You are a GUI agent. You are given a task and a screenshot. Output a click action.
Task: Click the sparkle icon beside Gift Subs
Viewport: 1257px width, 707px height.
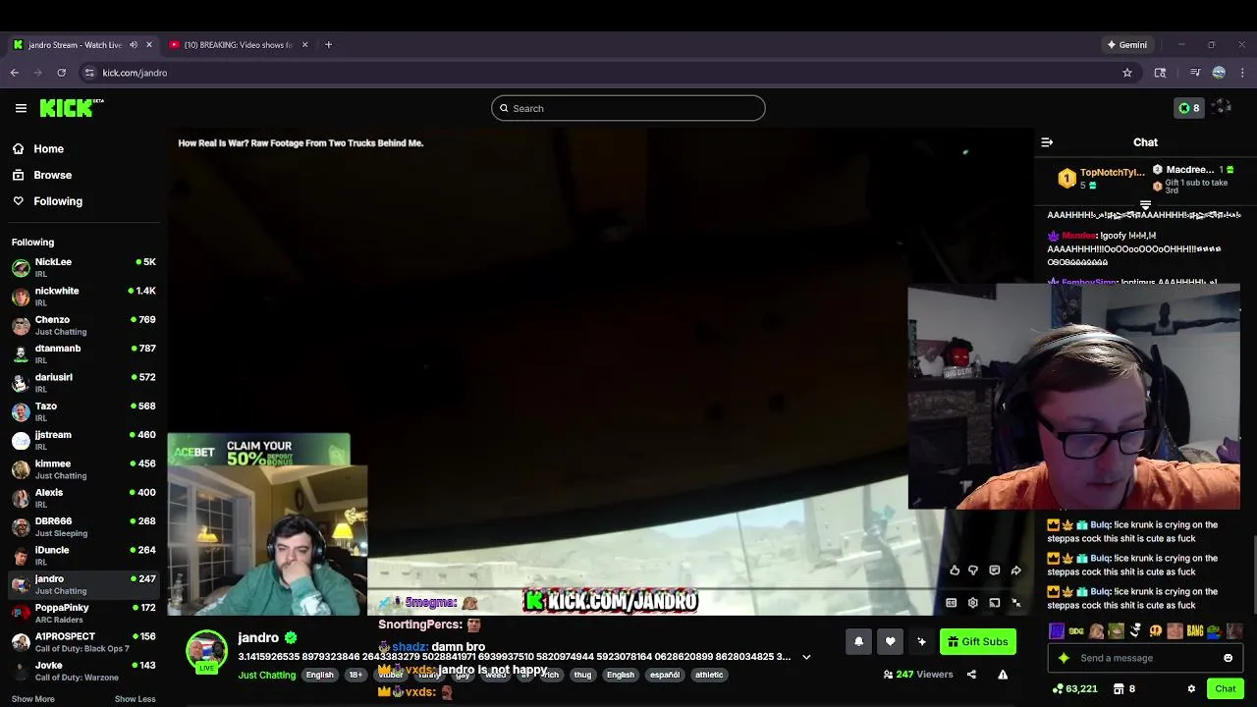[x=921, y=641]
